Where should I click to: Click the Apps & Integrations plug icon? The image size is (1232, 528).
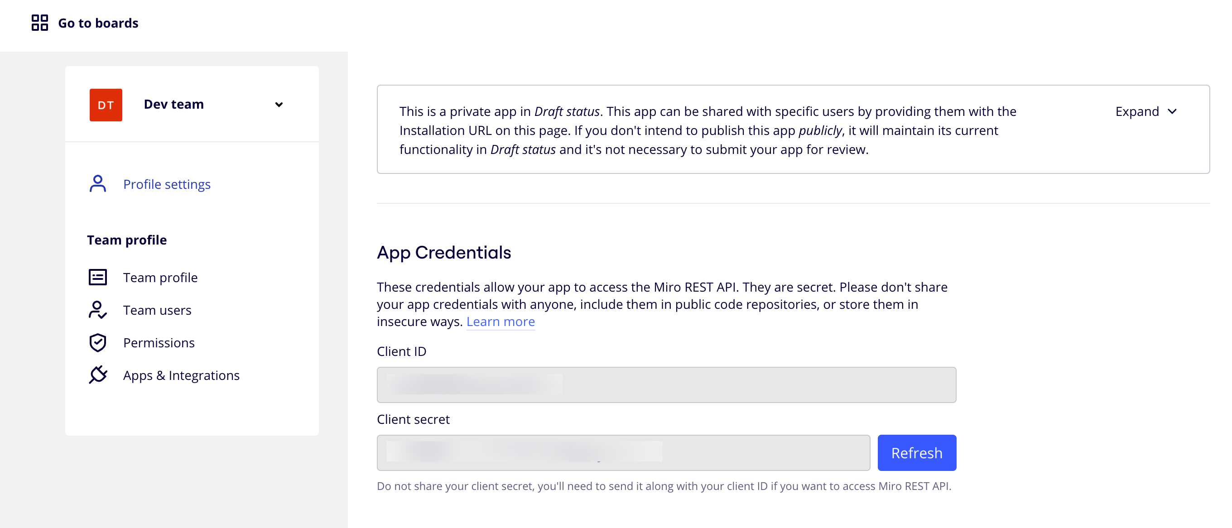(x=97, y=375)
